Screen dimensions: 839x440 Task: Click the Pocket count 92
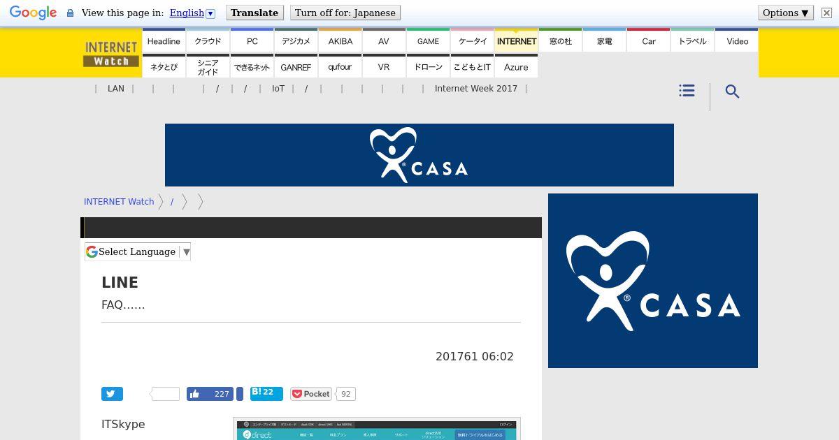tap(346, 394)
